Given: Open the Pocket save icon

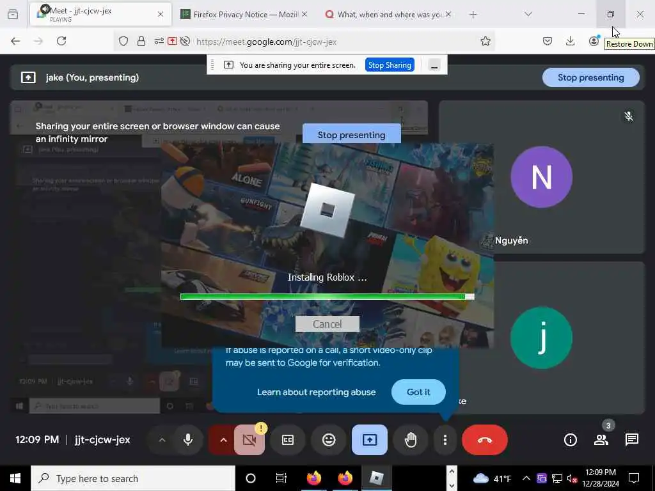Looking at the screenshot, I should coord(548,41).
